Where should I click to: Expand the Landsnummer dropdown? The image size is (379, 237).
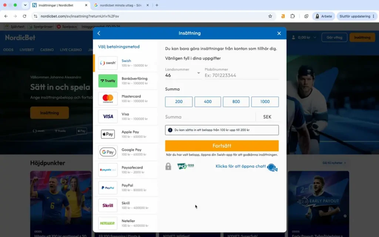pos(198,73)
